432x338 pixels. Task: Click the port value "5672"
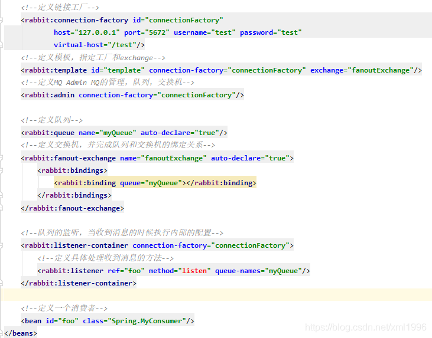(x=157, y=32)
